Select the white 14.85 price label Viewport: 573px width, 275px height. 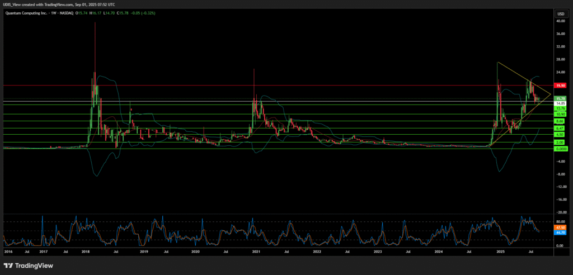point(559,103)
